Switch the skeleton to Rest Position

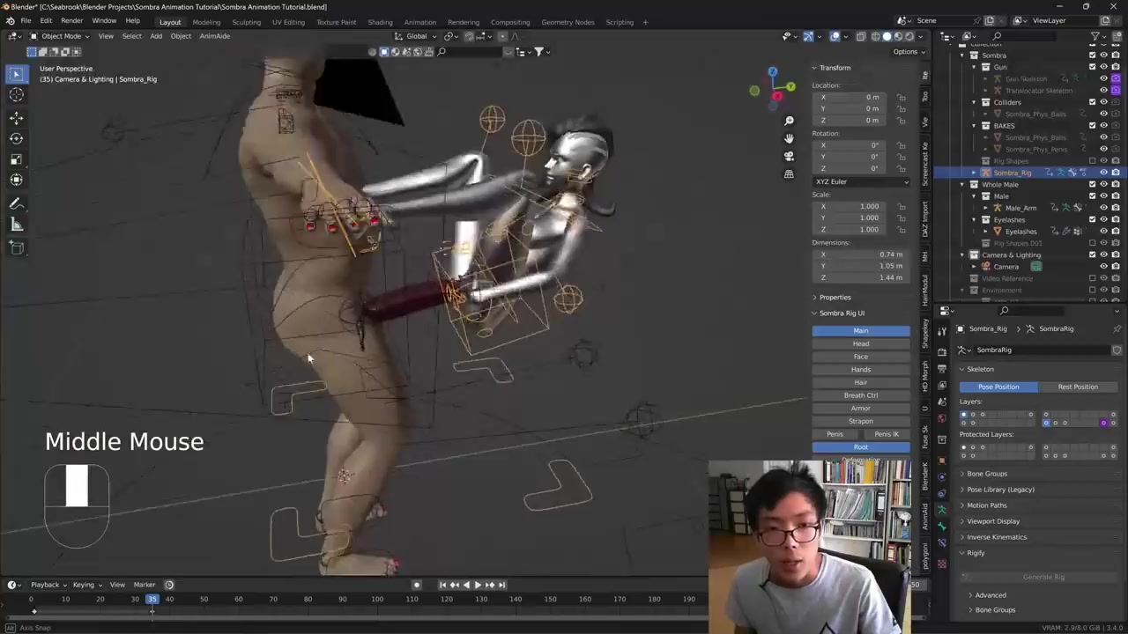[1077, 387]
